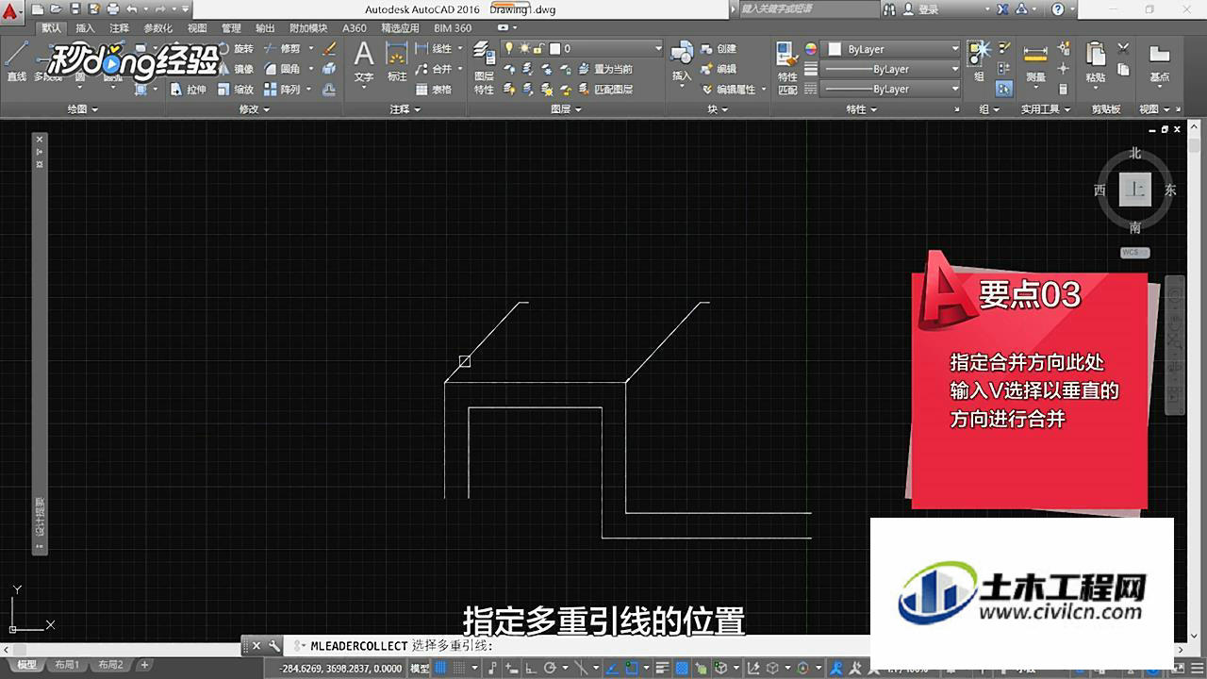
Task: Expand the 块 (Block) panel
Action: click(x=718, y=109)
